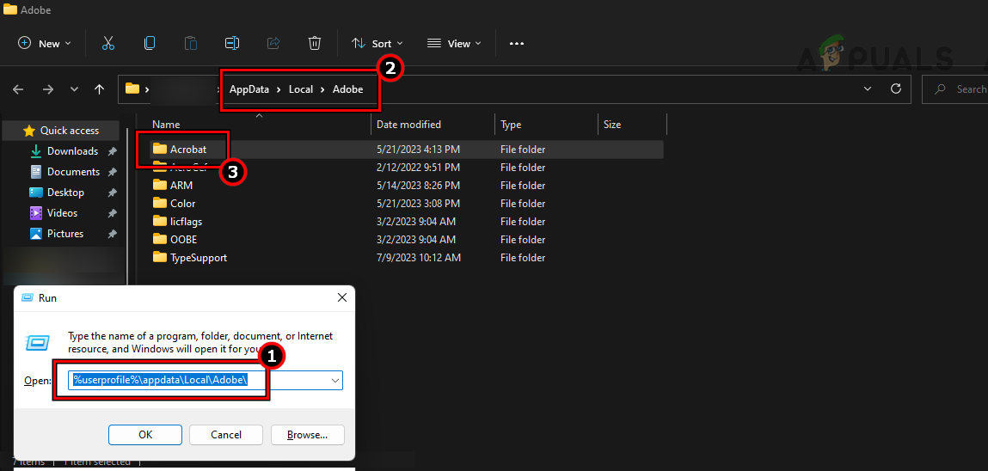
Task: Click the OOBE folder icon
Action: point(159,239)
